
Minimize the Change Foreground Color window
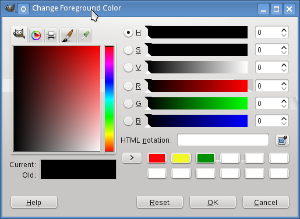pos(263,9)
